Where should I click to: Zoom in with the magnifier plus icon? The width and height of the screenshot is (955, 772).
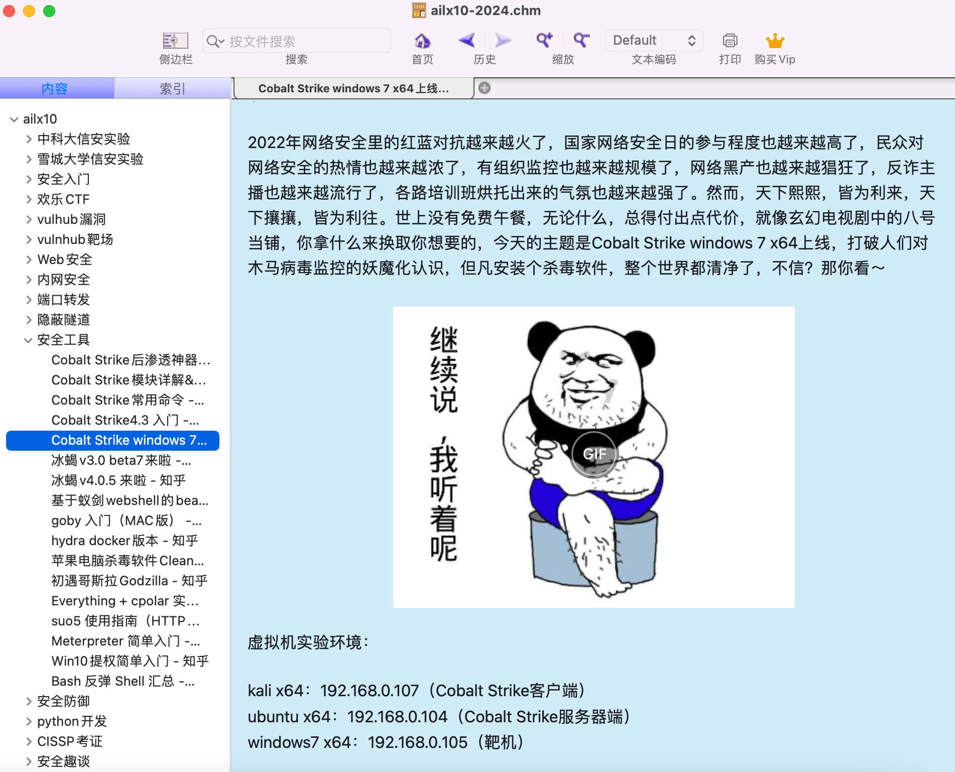[x=544, y=41]
